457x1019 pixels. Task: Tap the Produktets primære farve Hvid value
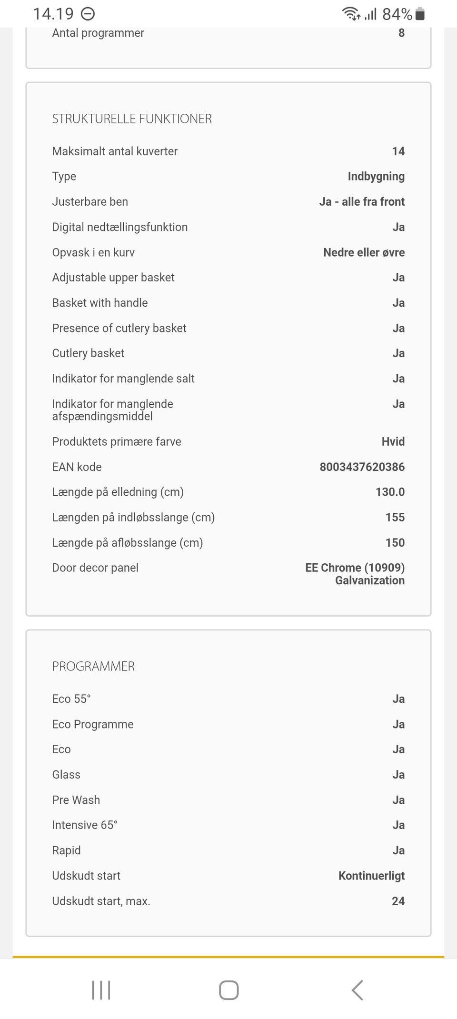[393, 442]
